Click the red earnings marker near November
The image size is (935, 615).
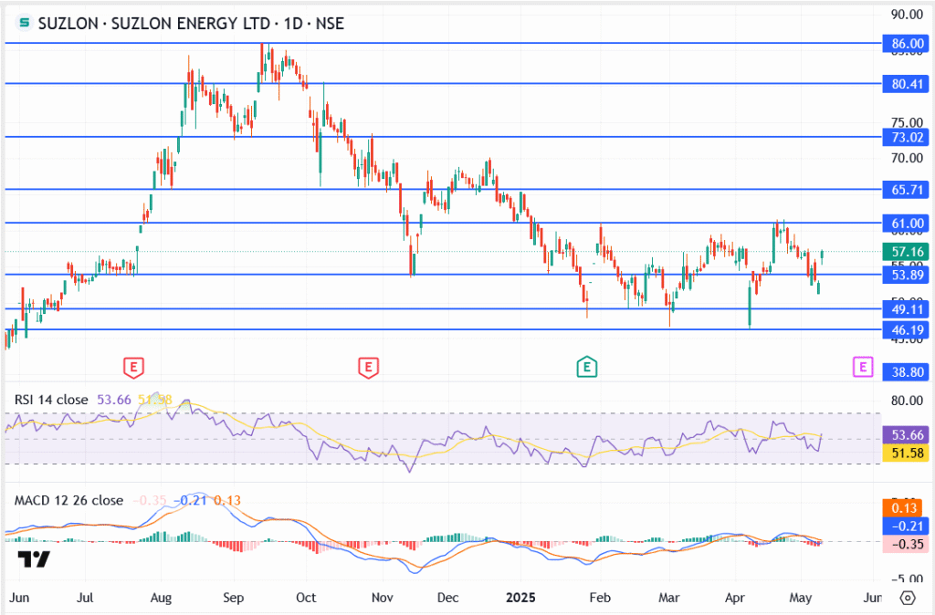(368, 367)
